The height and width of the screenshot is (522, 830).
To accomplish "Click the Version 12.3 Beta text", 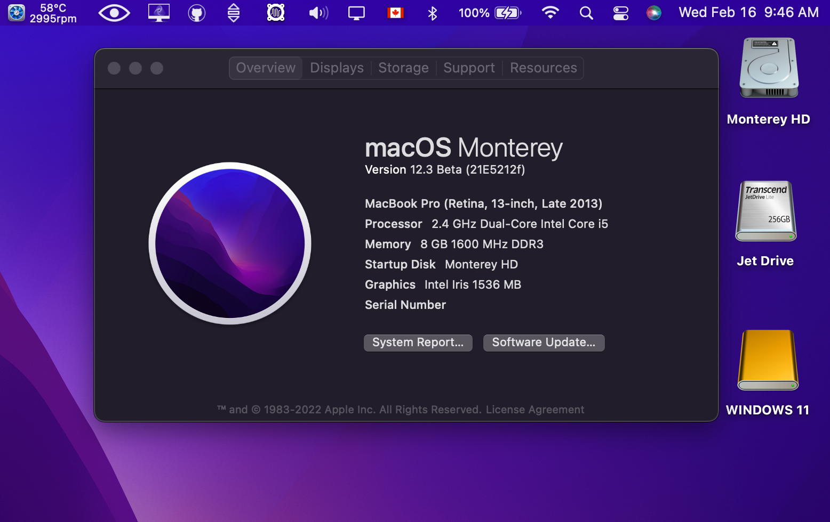I will point(445,169).
